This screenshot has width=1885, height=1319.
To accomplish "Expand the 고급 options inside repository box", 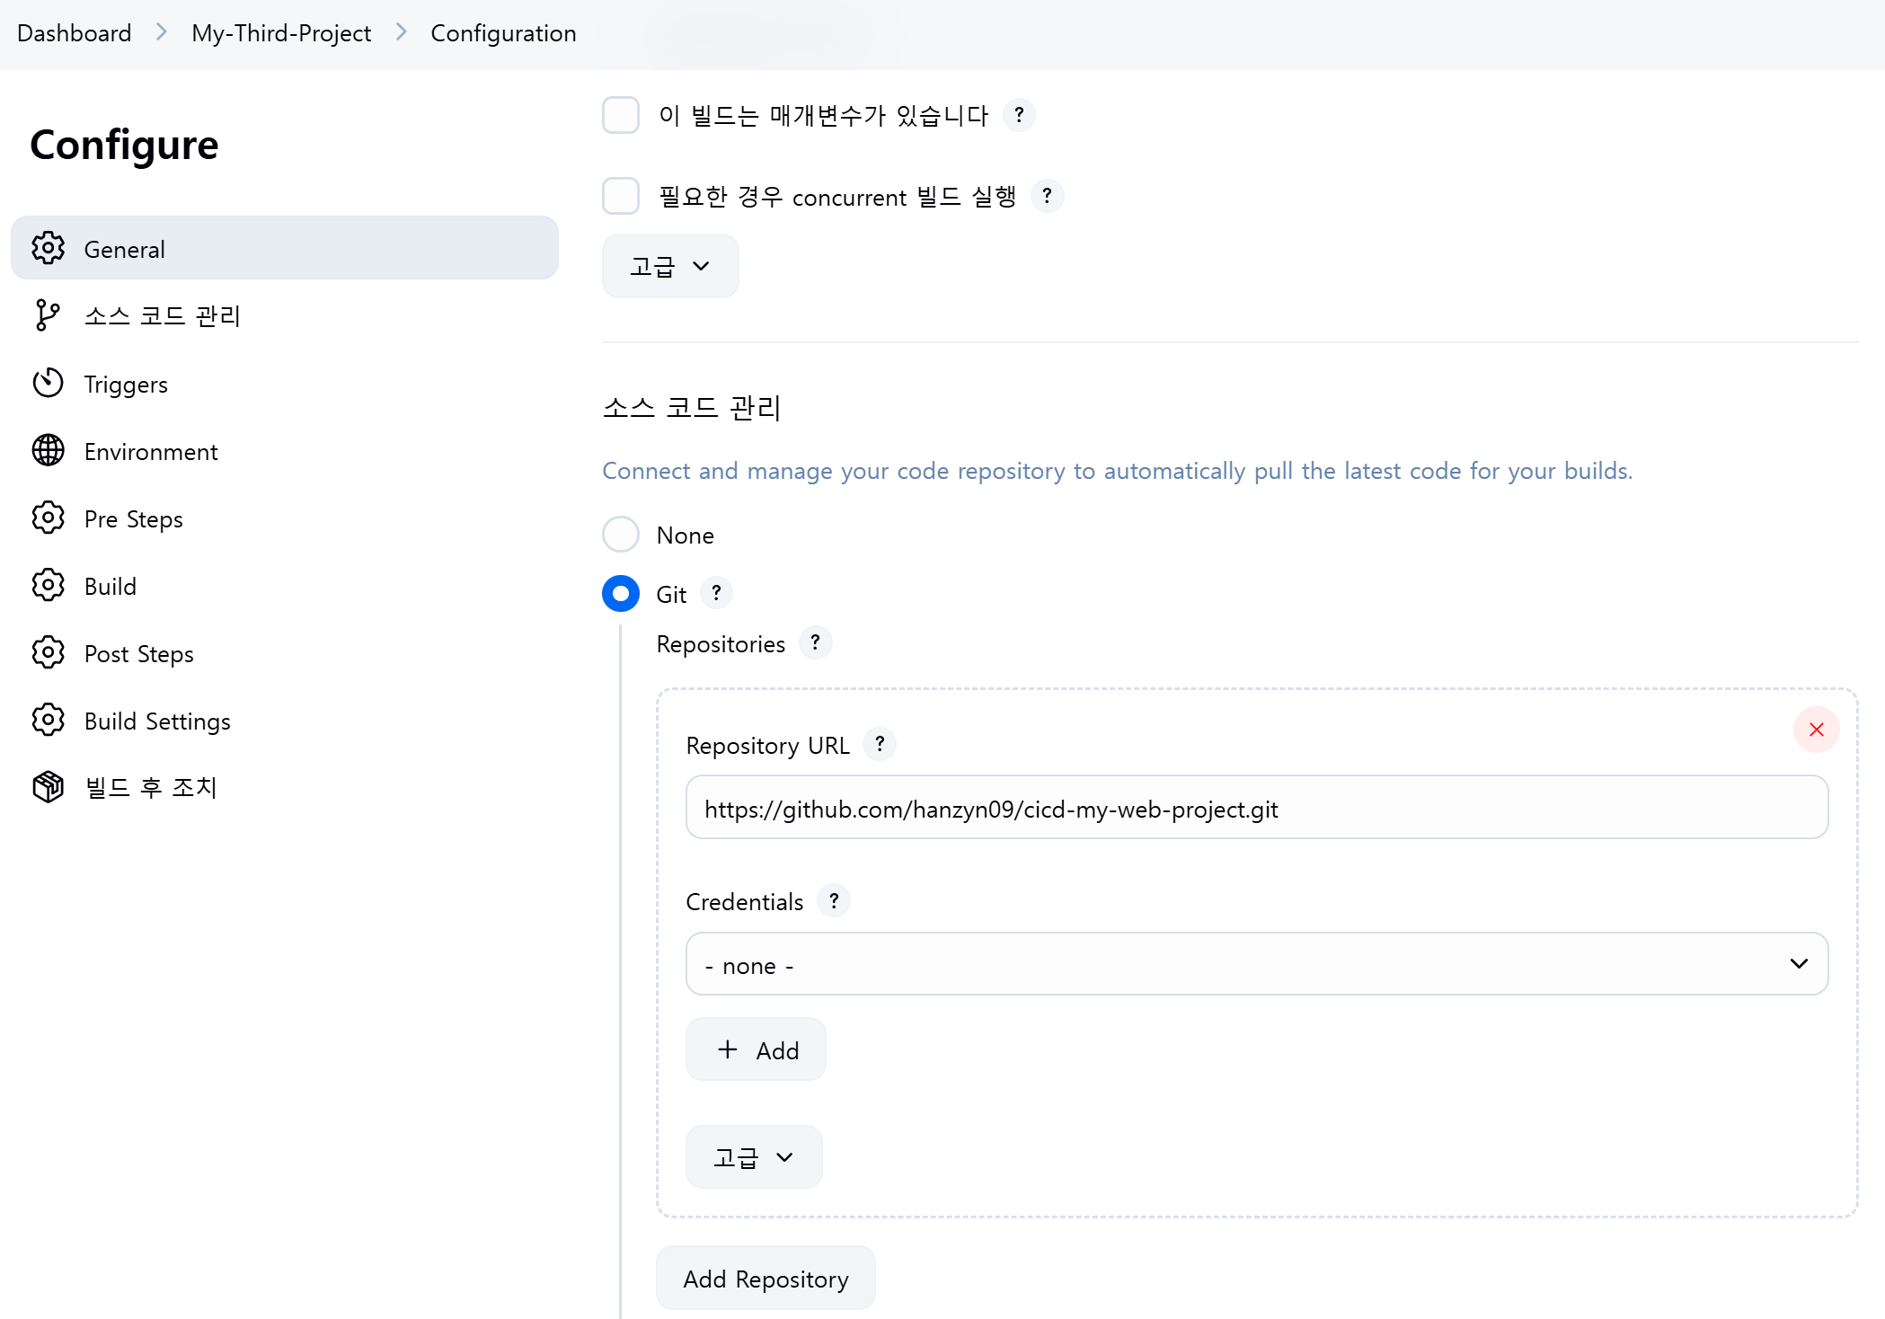I will 753,1157.
